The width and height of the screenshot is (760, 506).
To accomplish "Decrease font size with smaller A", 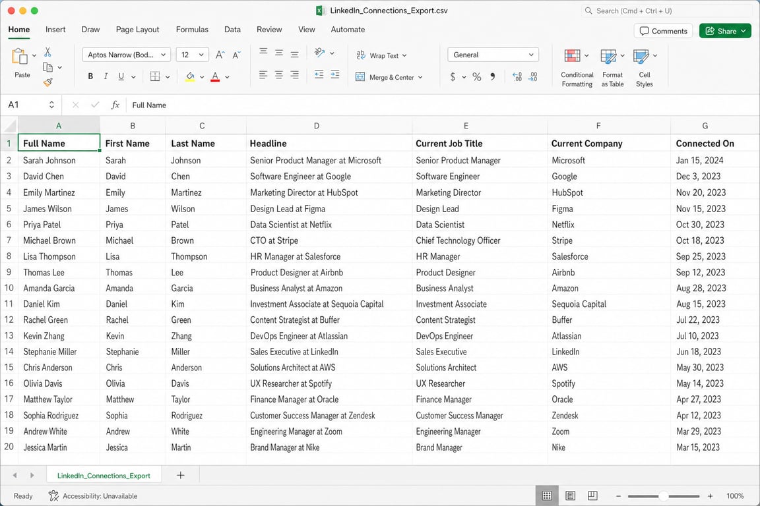I will 237,55.
